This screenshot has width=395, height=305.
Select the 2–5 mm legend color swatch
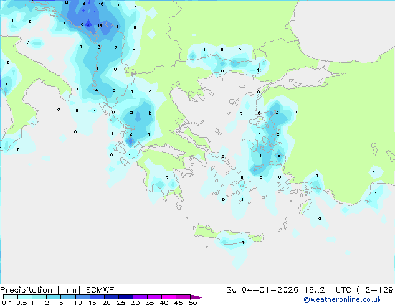click(54, 297)
